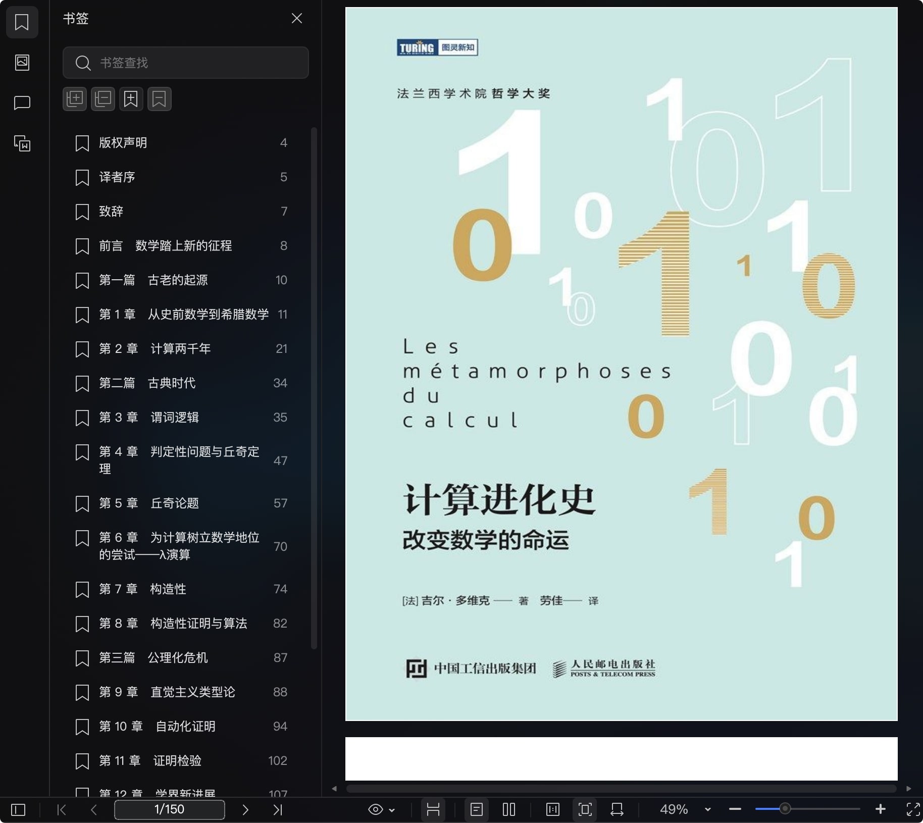This screenshot has width=923, height=823.
Task: Open the convert-to-Word sidebar icon
Action: tap(22, 143)
